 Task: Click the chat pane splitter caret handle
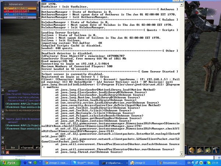click(3, 115)
